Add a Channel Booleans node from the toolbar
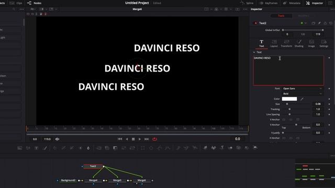This screenshot has width=335, height=188. point(107,148)
